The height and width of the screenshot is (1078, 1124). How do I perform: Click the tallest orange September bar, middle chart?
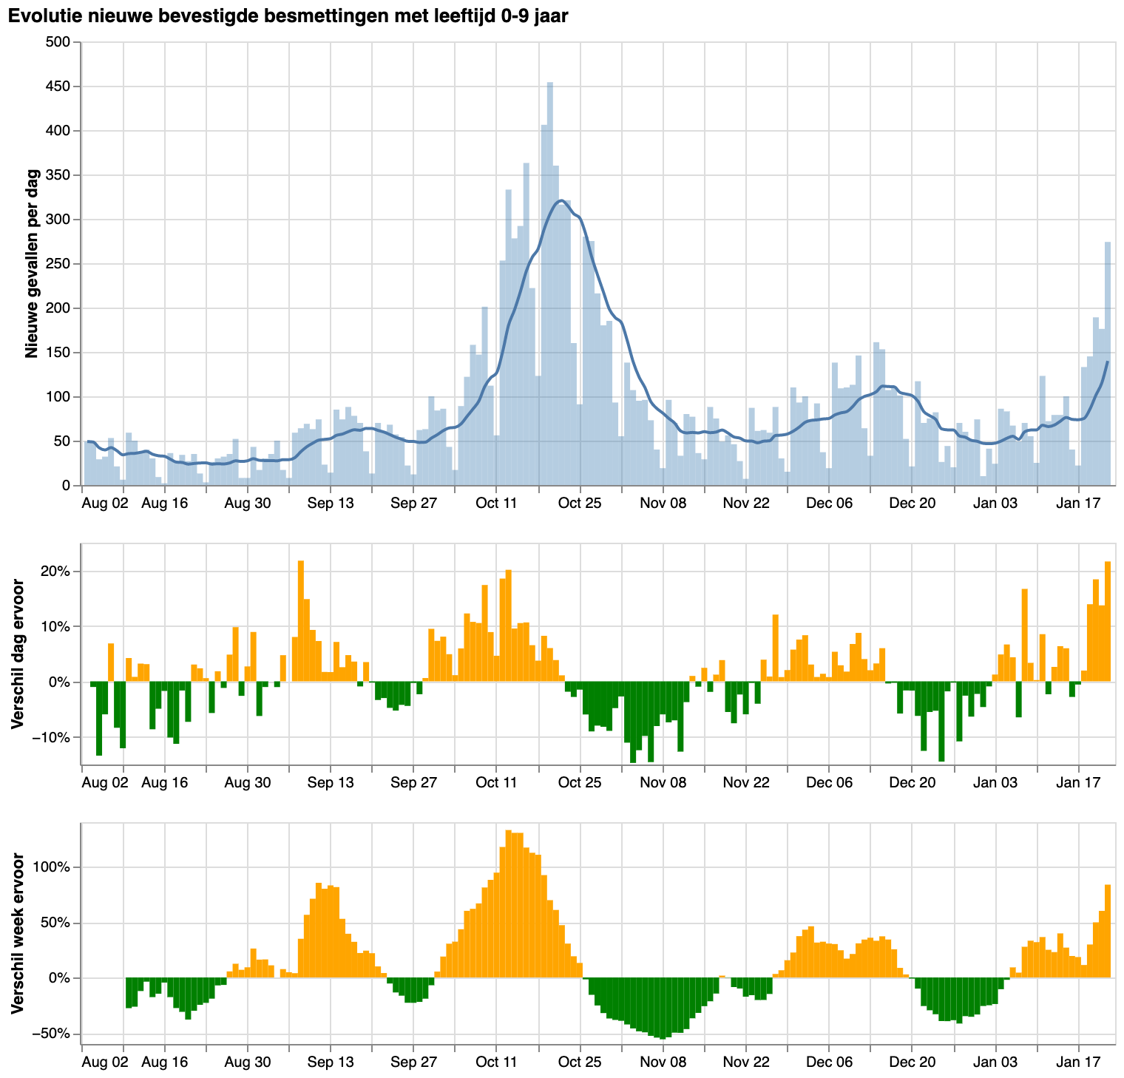click(x=301, y=621)
